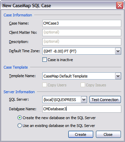The height and width of the screenshot is (142, 125).
Task: Expand the Template Name dropdown arrow
Action: (x=118, y=76)
